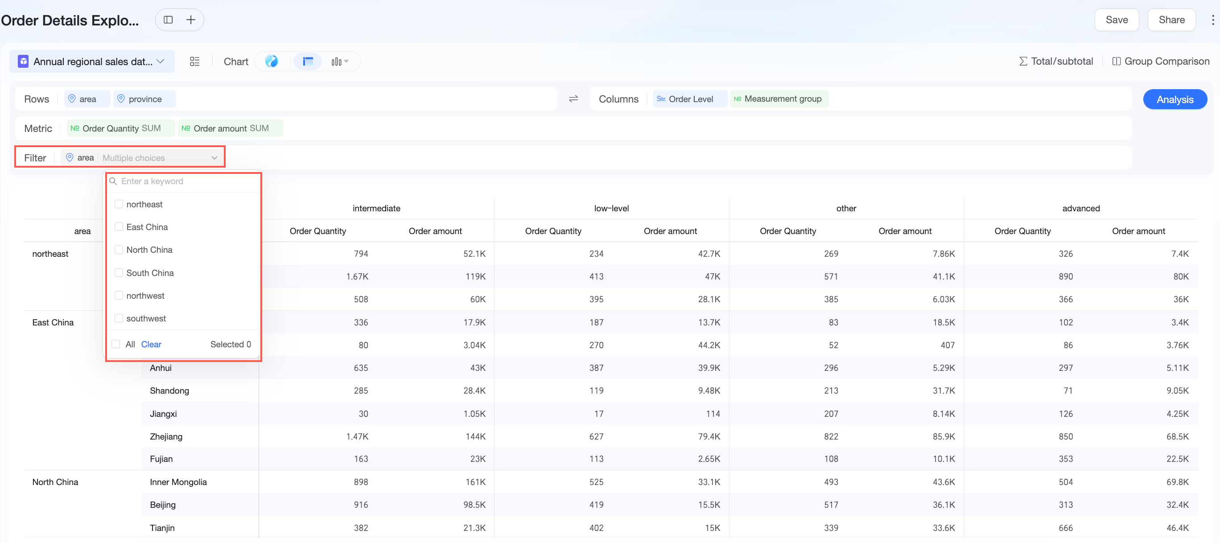Image resolution: width=1220 pixels, height=543 pixels.
Task: Click the Total/subtotal sigma option
Action: [x=1056, y=61]
